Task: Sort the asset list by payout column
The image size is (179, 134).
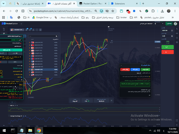Action: click(x=55, y=39)
